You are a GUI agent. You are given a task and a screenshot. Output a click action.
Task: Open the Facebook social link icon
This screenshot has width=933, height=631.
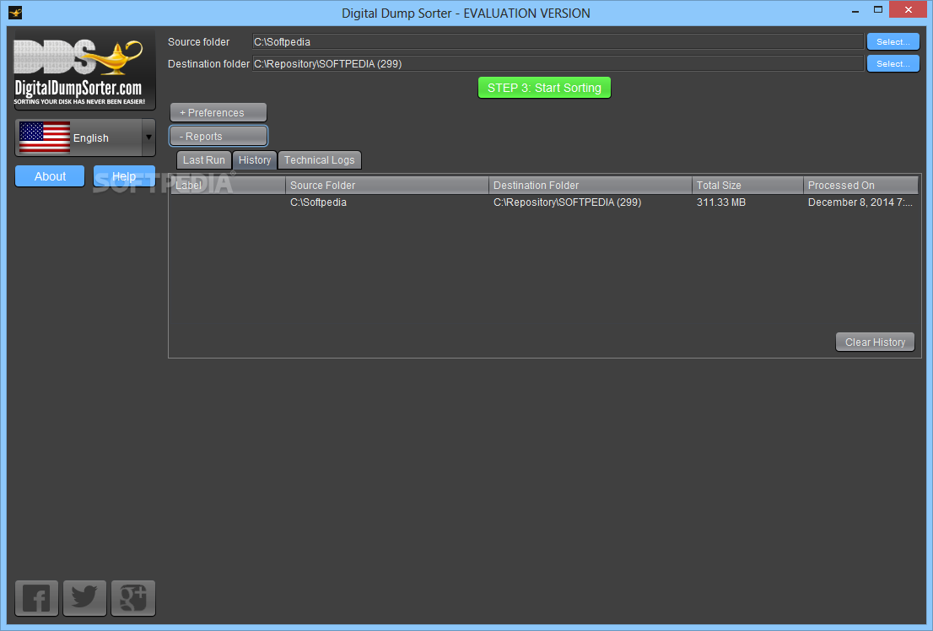(36, 597)
